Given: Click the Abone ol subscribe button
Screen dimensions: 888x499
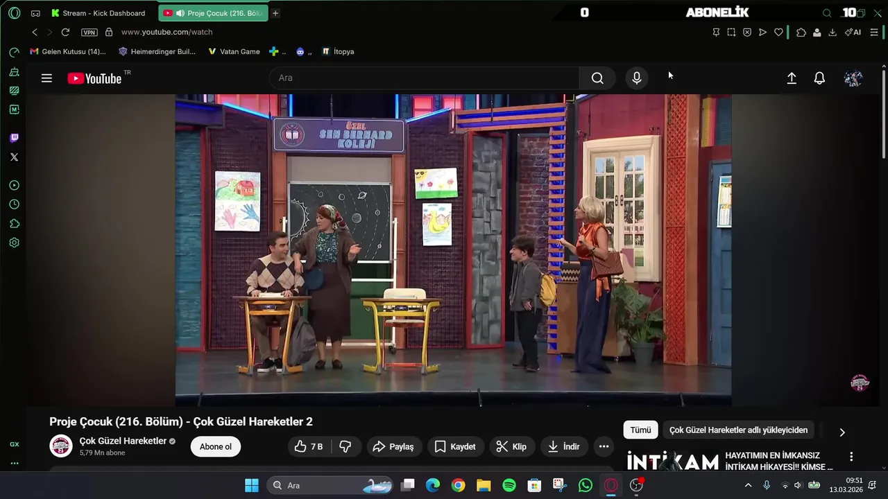Looking at the screenshot, I should click(216, 446).
